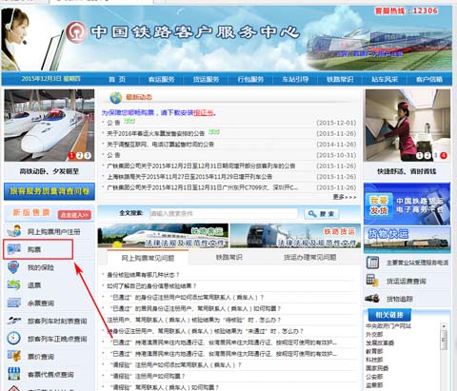Open the 科技部 related link
457x391 pixels.
tap(374, 360)
